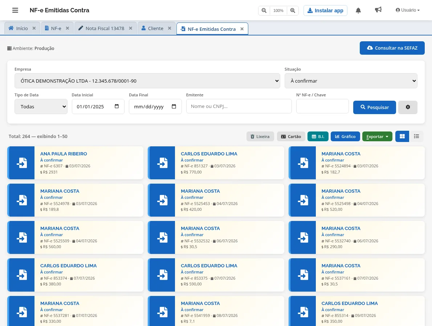Open the hamburger menu
Viewport: 432px width, 326px height.
pos(15,11)
